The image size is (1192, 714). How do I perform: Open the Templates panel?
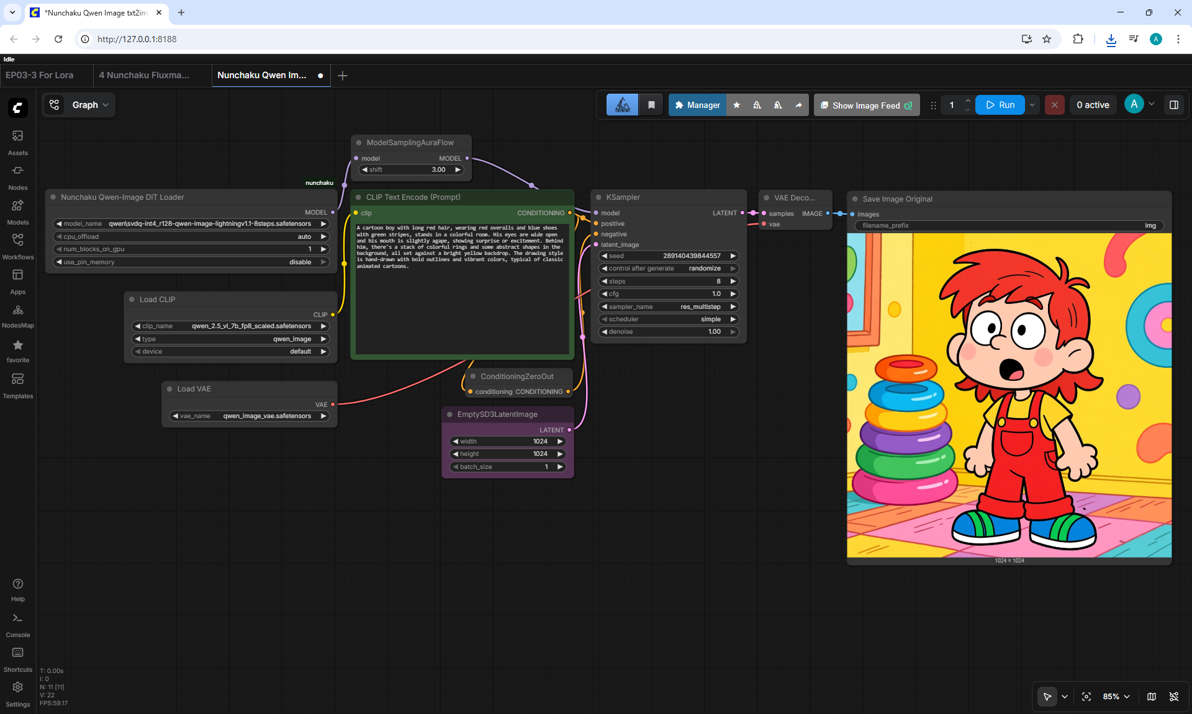(17, 385)
